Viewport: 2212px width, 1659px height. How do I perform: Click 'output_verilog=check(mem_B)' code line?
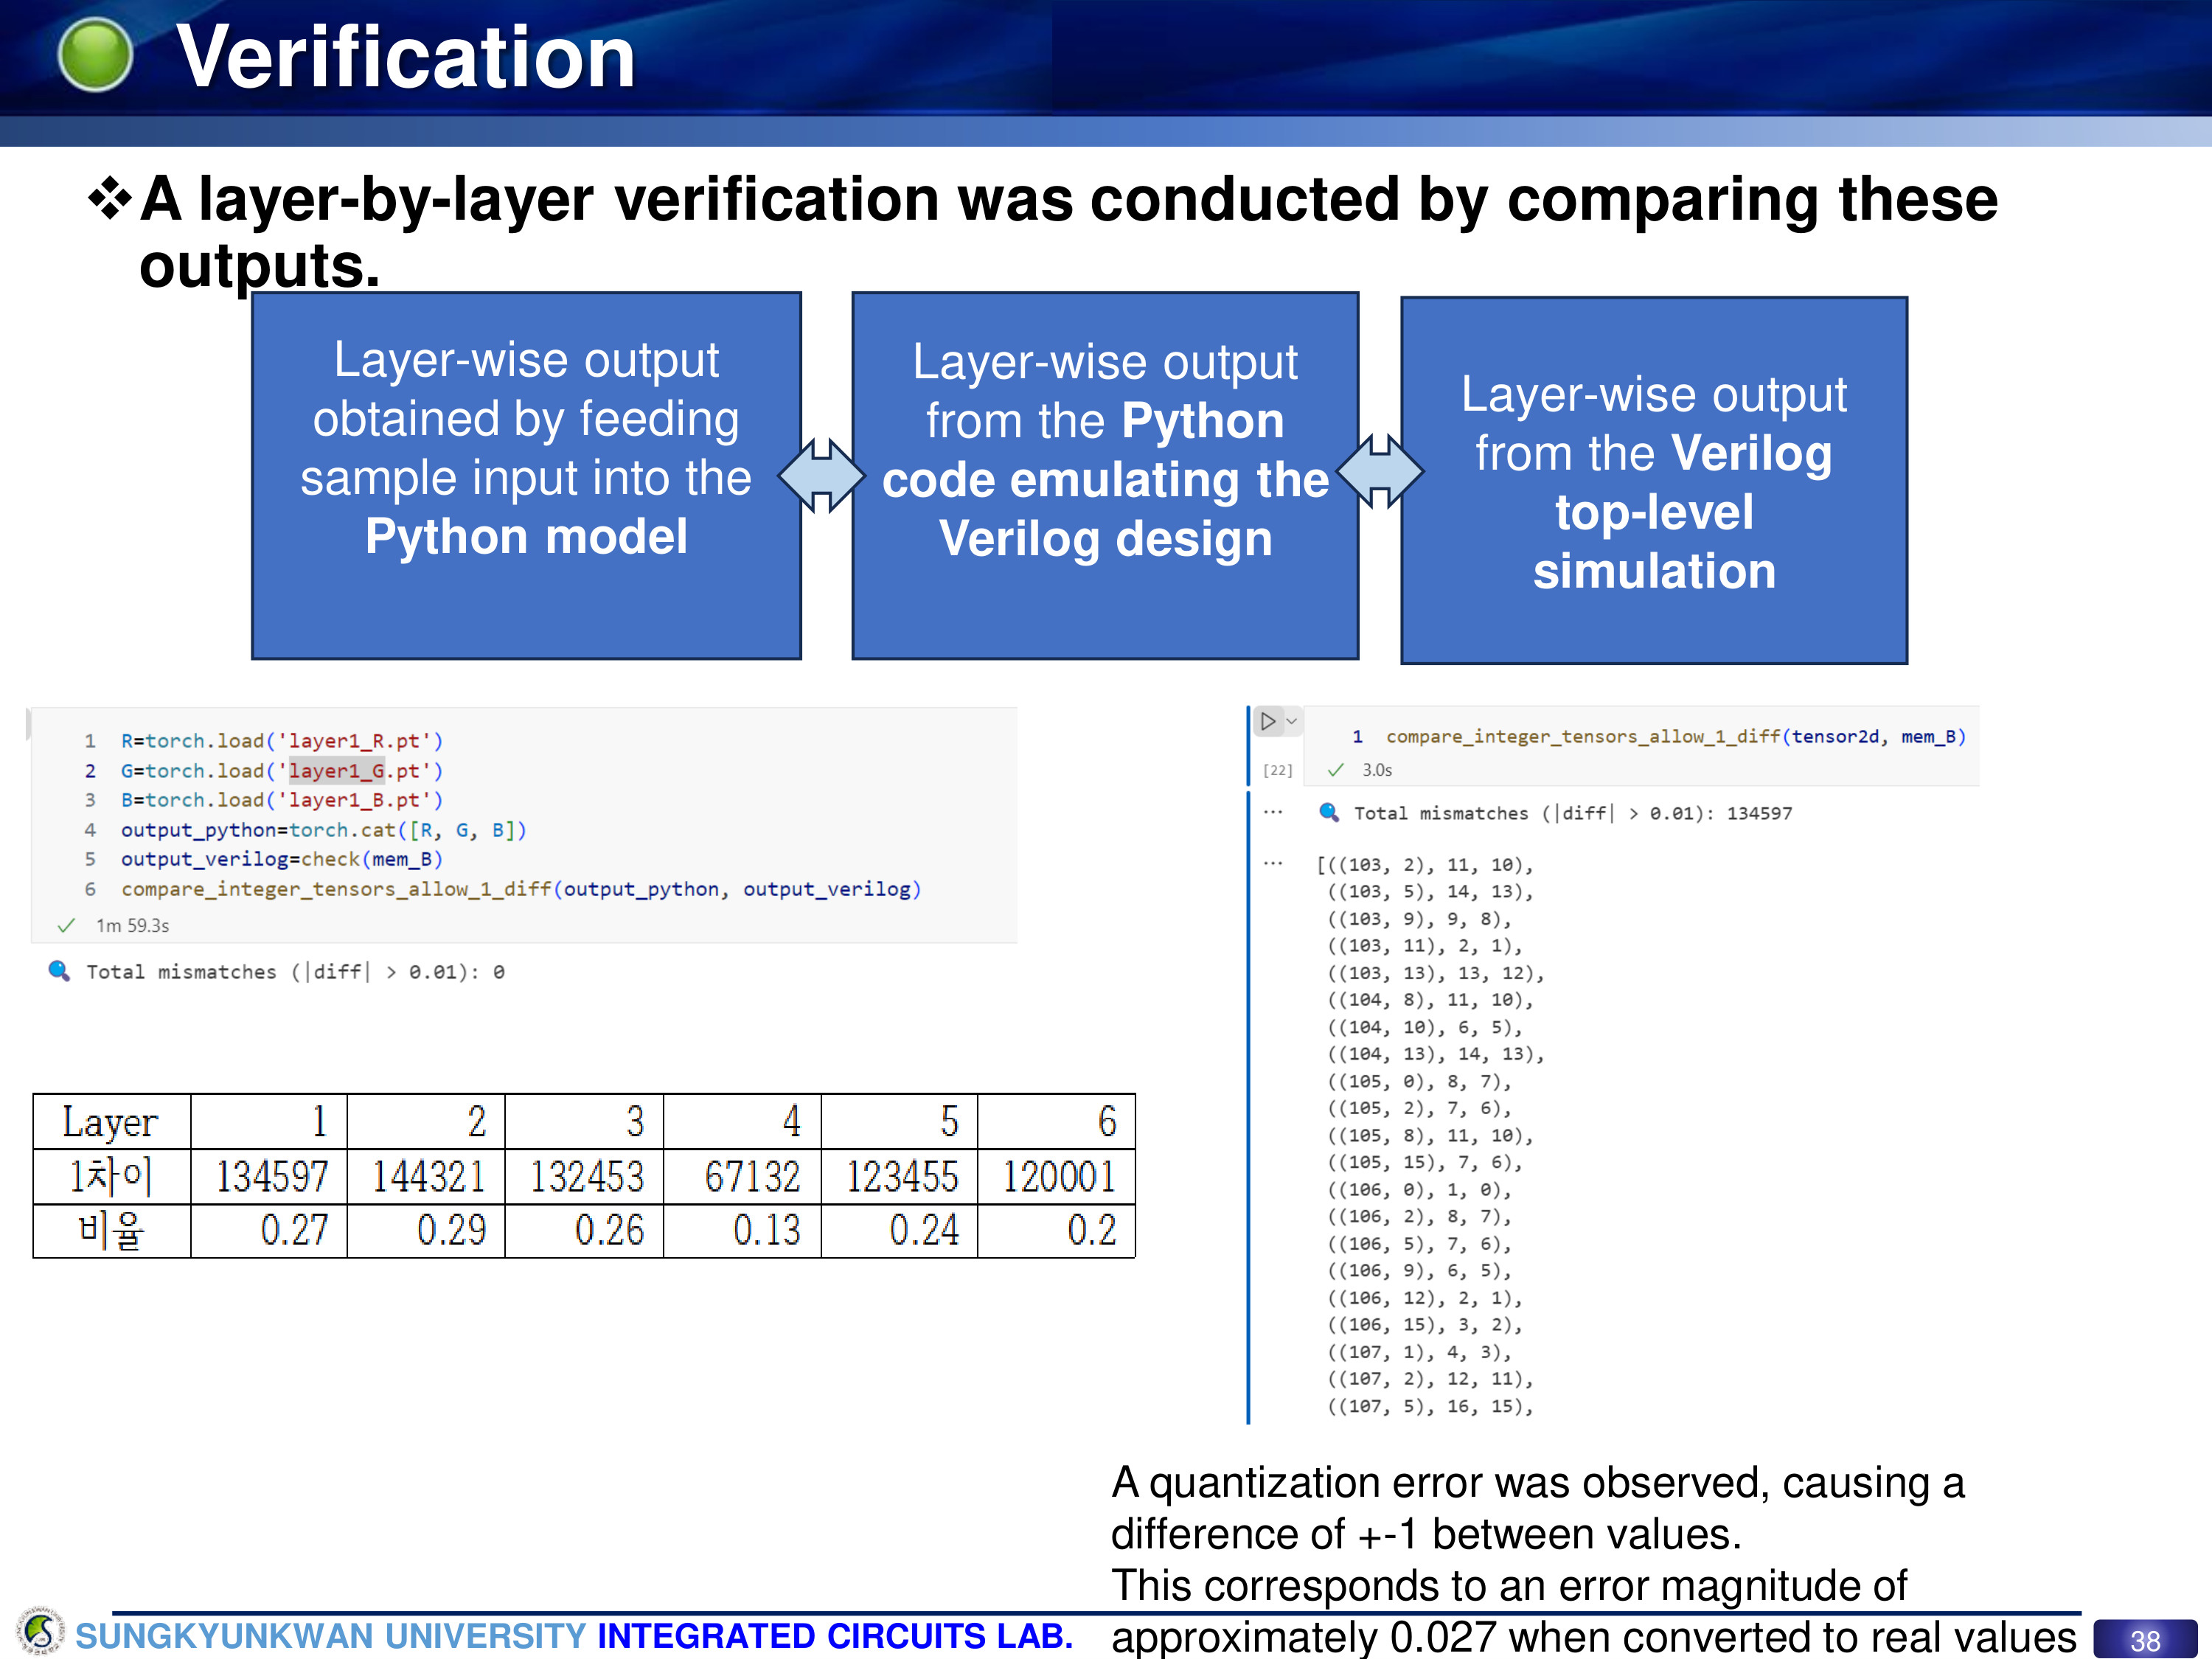[x=281, y=859]
